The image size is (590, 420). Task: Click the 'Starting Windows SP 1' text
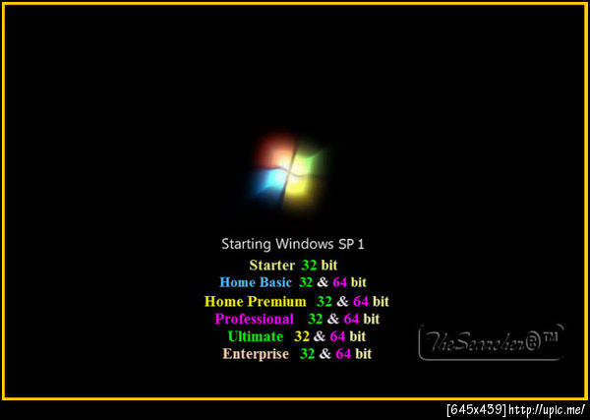[x=293, y=244]
